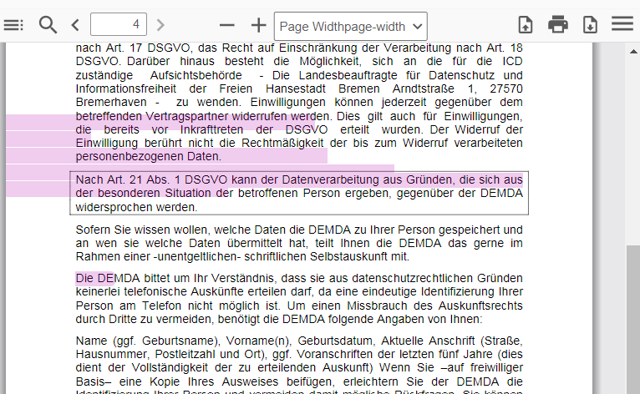Viewport: 640px width, 394px height.
Task: Go to the next page arrow
Action: (x=160, y=25)
